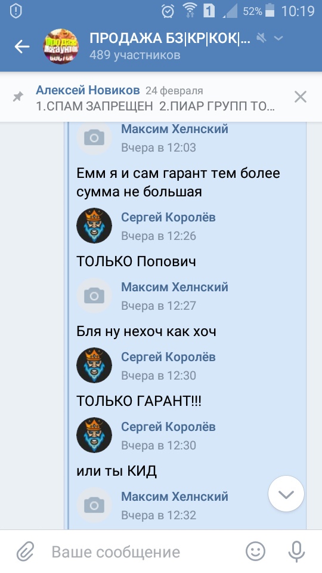Image resolution: width=322 pixels, height=573 pixels.
Task: Tap the microphone voice message icon
Action: [x=296, y=552]
